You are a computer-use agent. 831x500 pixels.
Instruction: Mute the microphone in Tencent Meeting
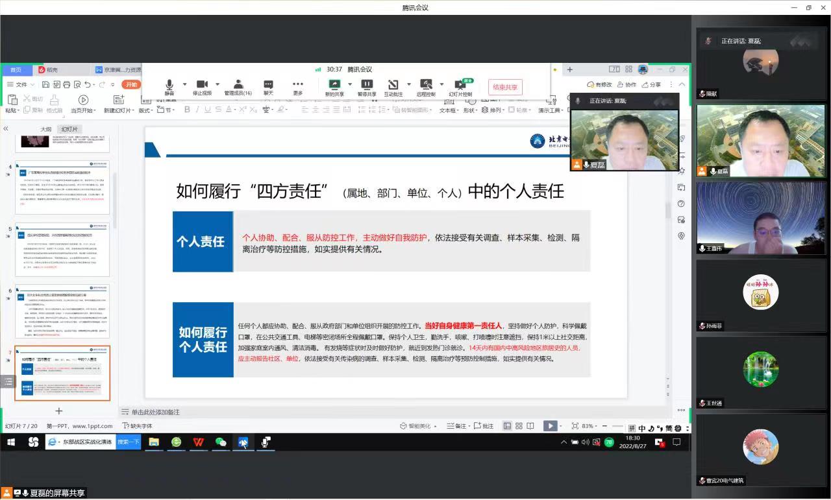click(169, 84)
